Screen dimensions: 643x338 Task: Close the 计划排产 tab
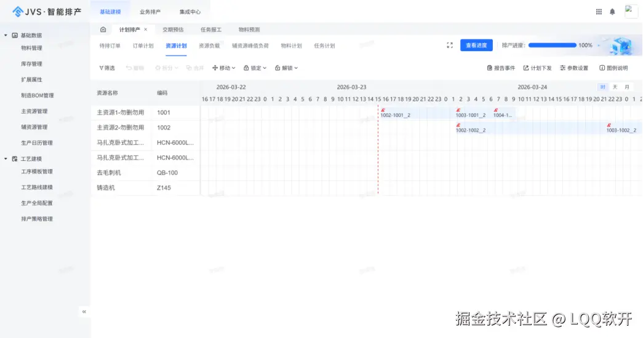(146, 29)
